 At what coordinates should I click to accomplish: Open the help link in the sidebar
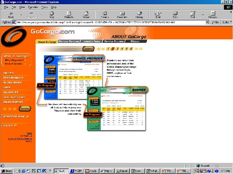29,133
